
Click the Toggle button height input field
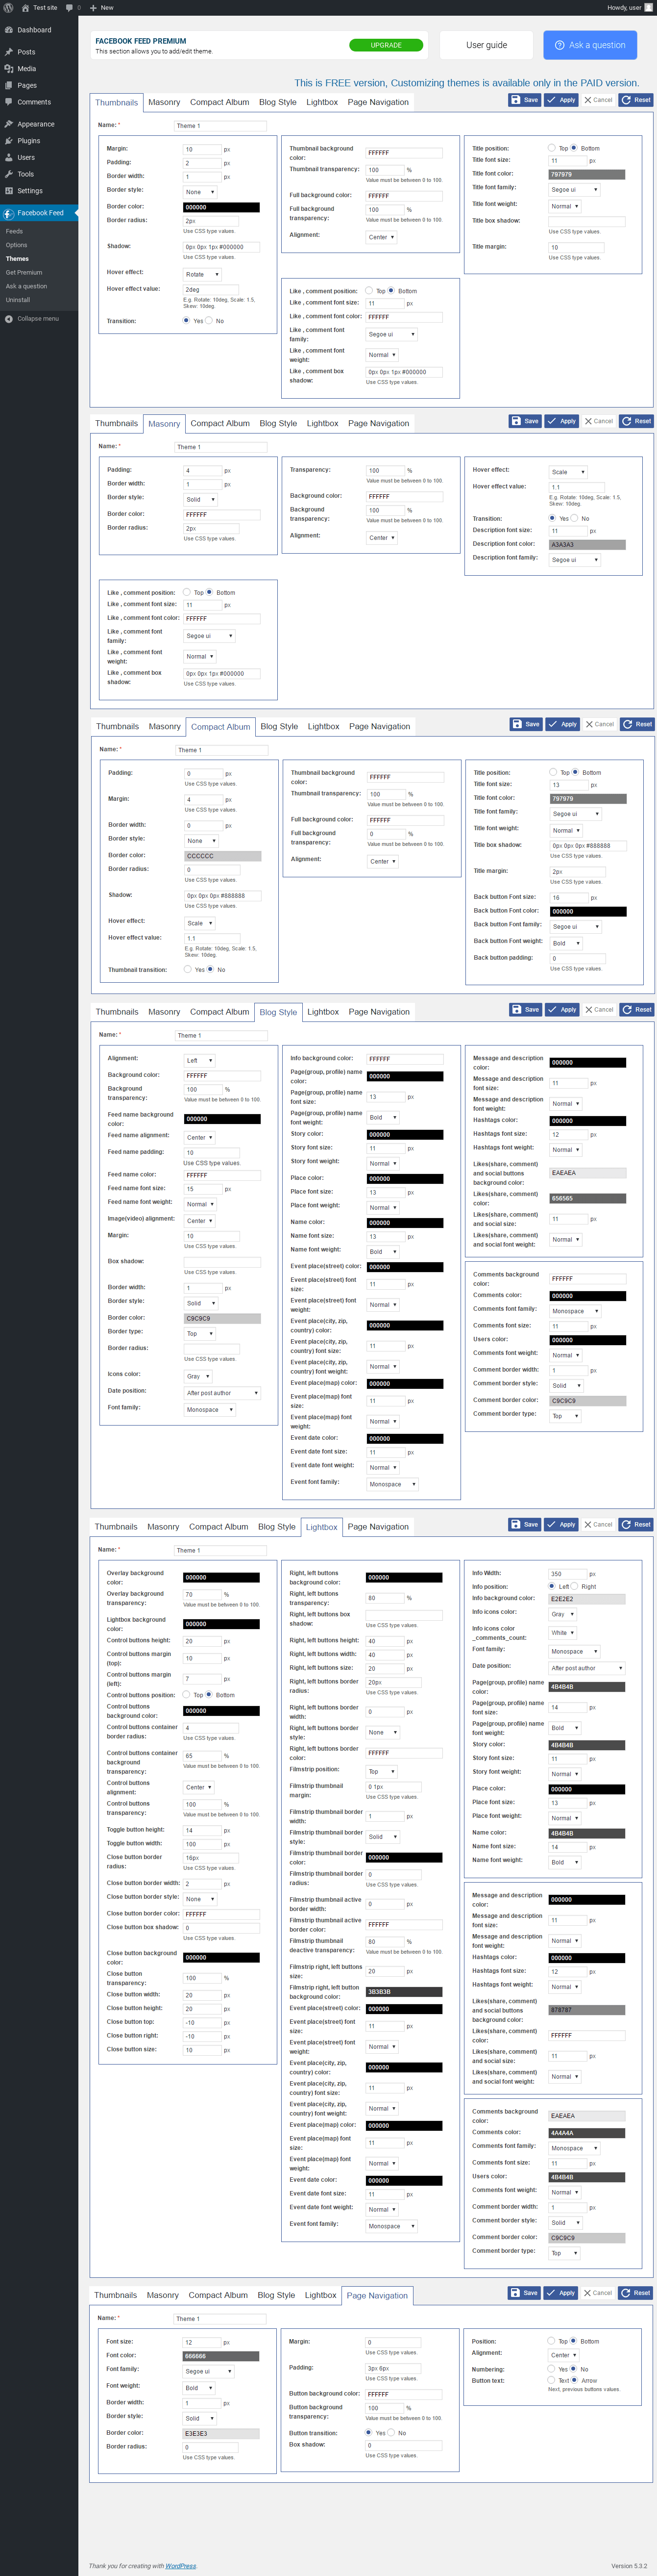tap(202, 1830)
